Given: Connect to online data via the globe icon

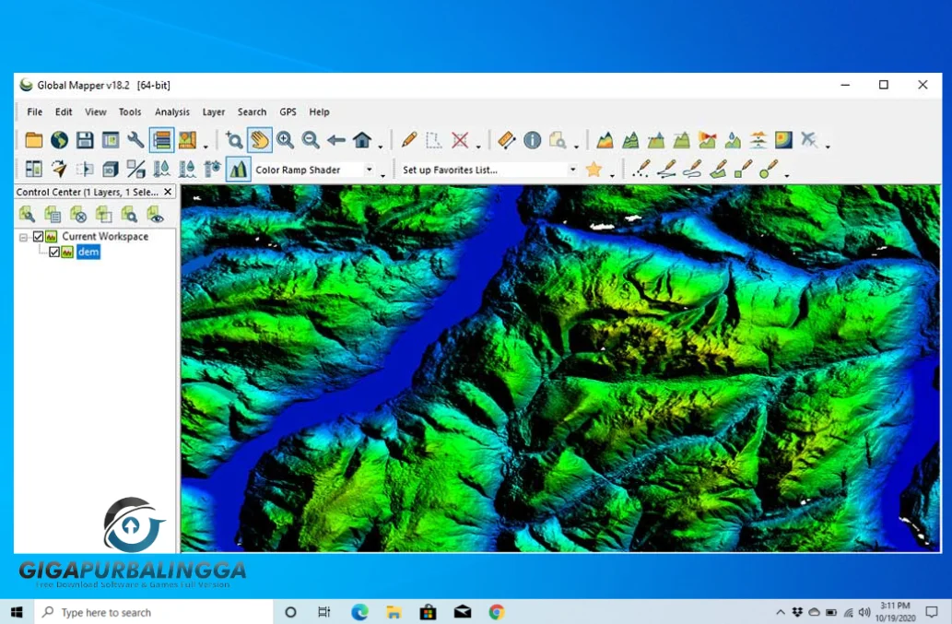Looking at the screenshot, I should [x=60, y=140].
